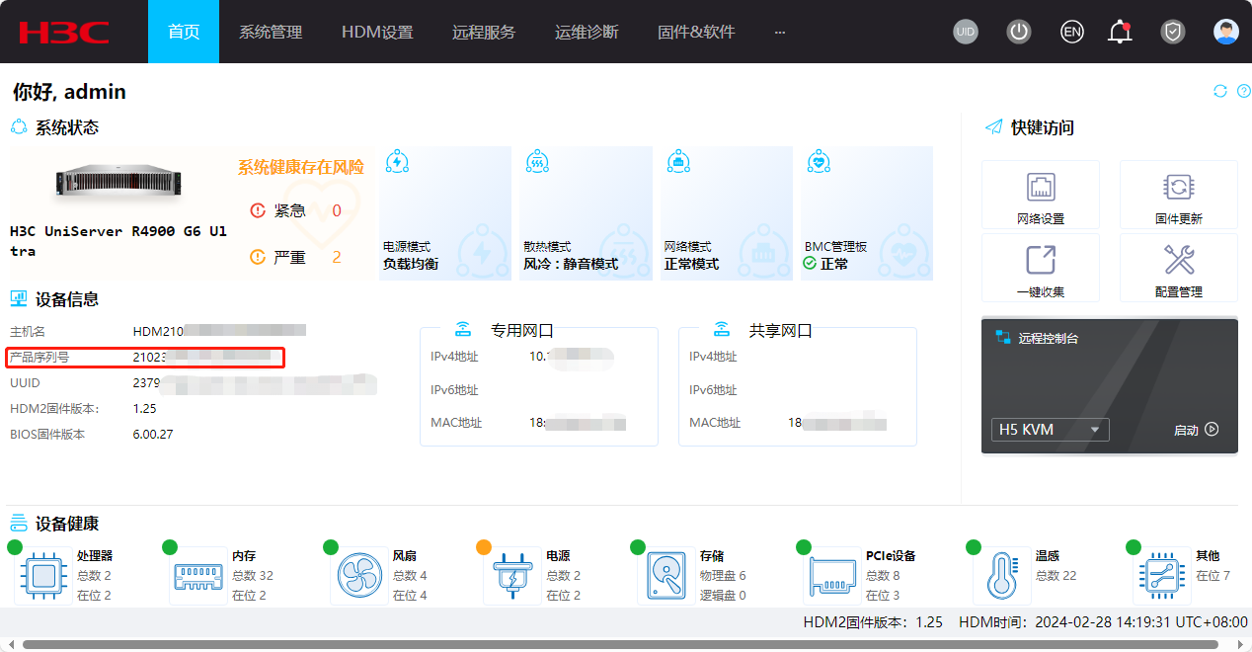Screen dimensions: 1252x652
Task: Open the security shield icon
Action: click(1172, 32)
